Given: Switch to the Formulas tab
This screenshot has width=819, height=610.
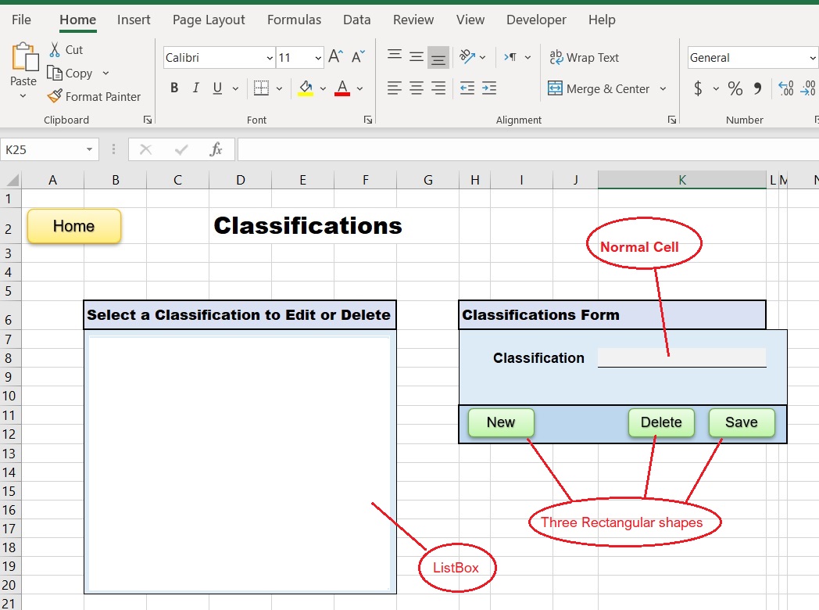Looking at the screenshot, I should click(x=294, y=20).
